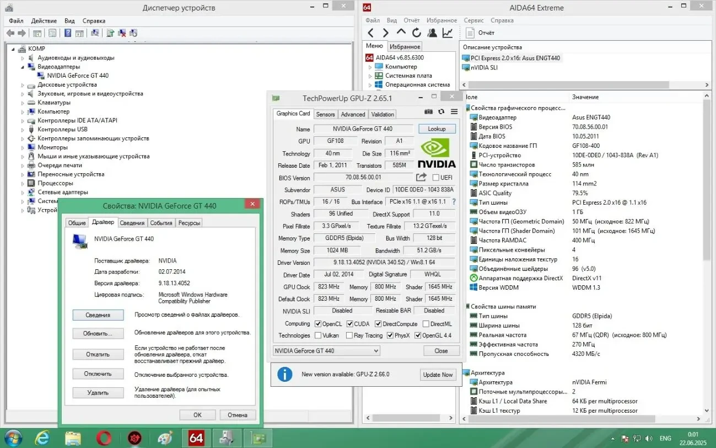Toggle the UEFI checkbox in GPU-Z

(x=436, y=178)
